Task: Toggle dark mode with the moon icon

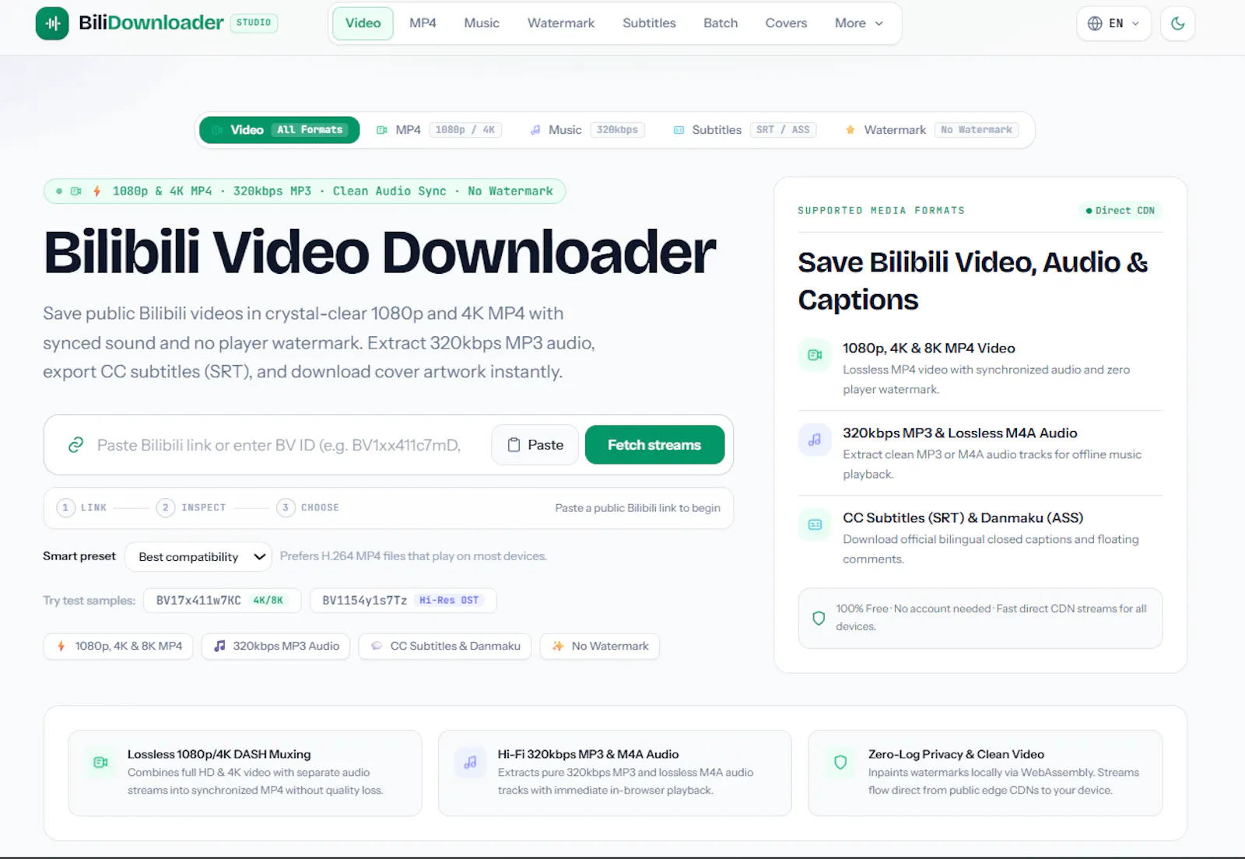Action: point(1177,23)
